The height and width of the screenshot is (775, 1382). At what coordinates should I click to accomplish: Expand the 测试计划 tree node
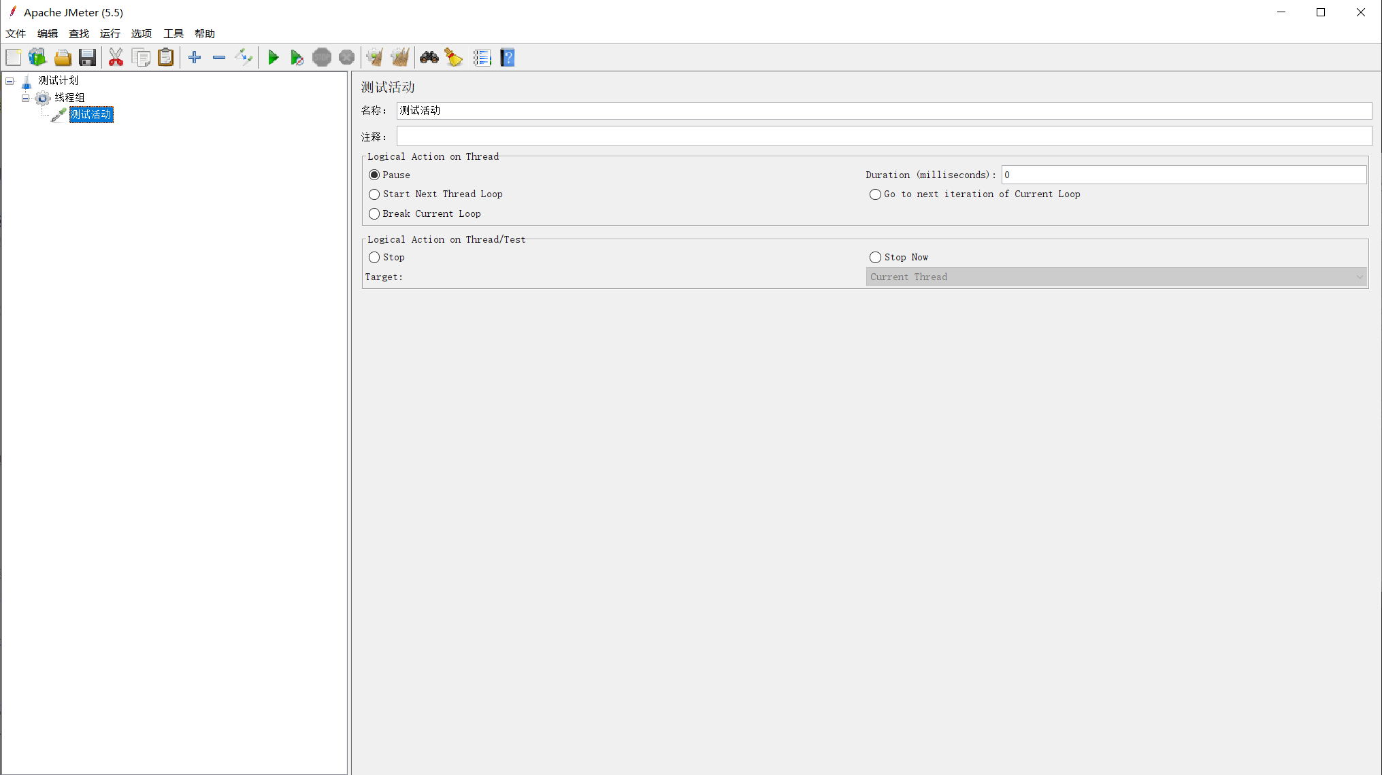(9, 81)
